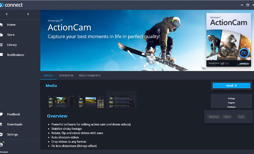
Task: Select the Trial tag
Action: click(x=241, y=117)
